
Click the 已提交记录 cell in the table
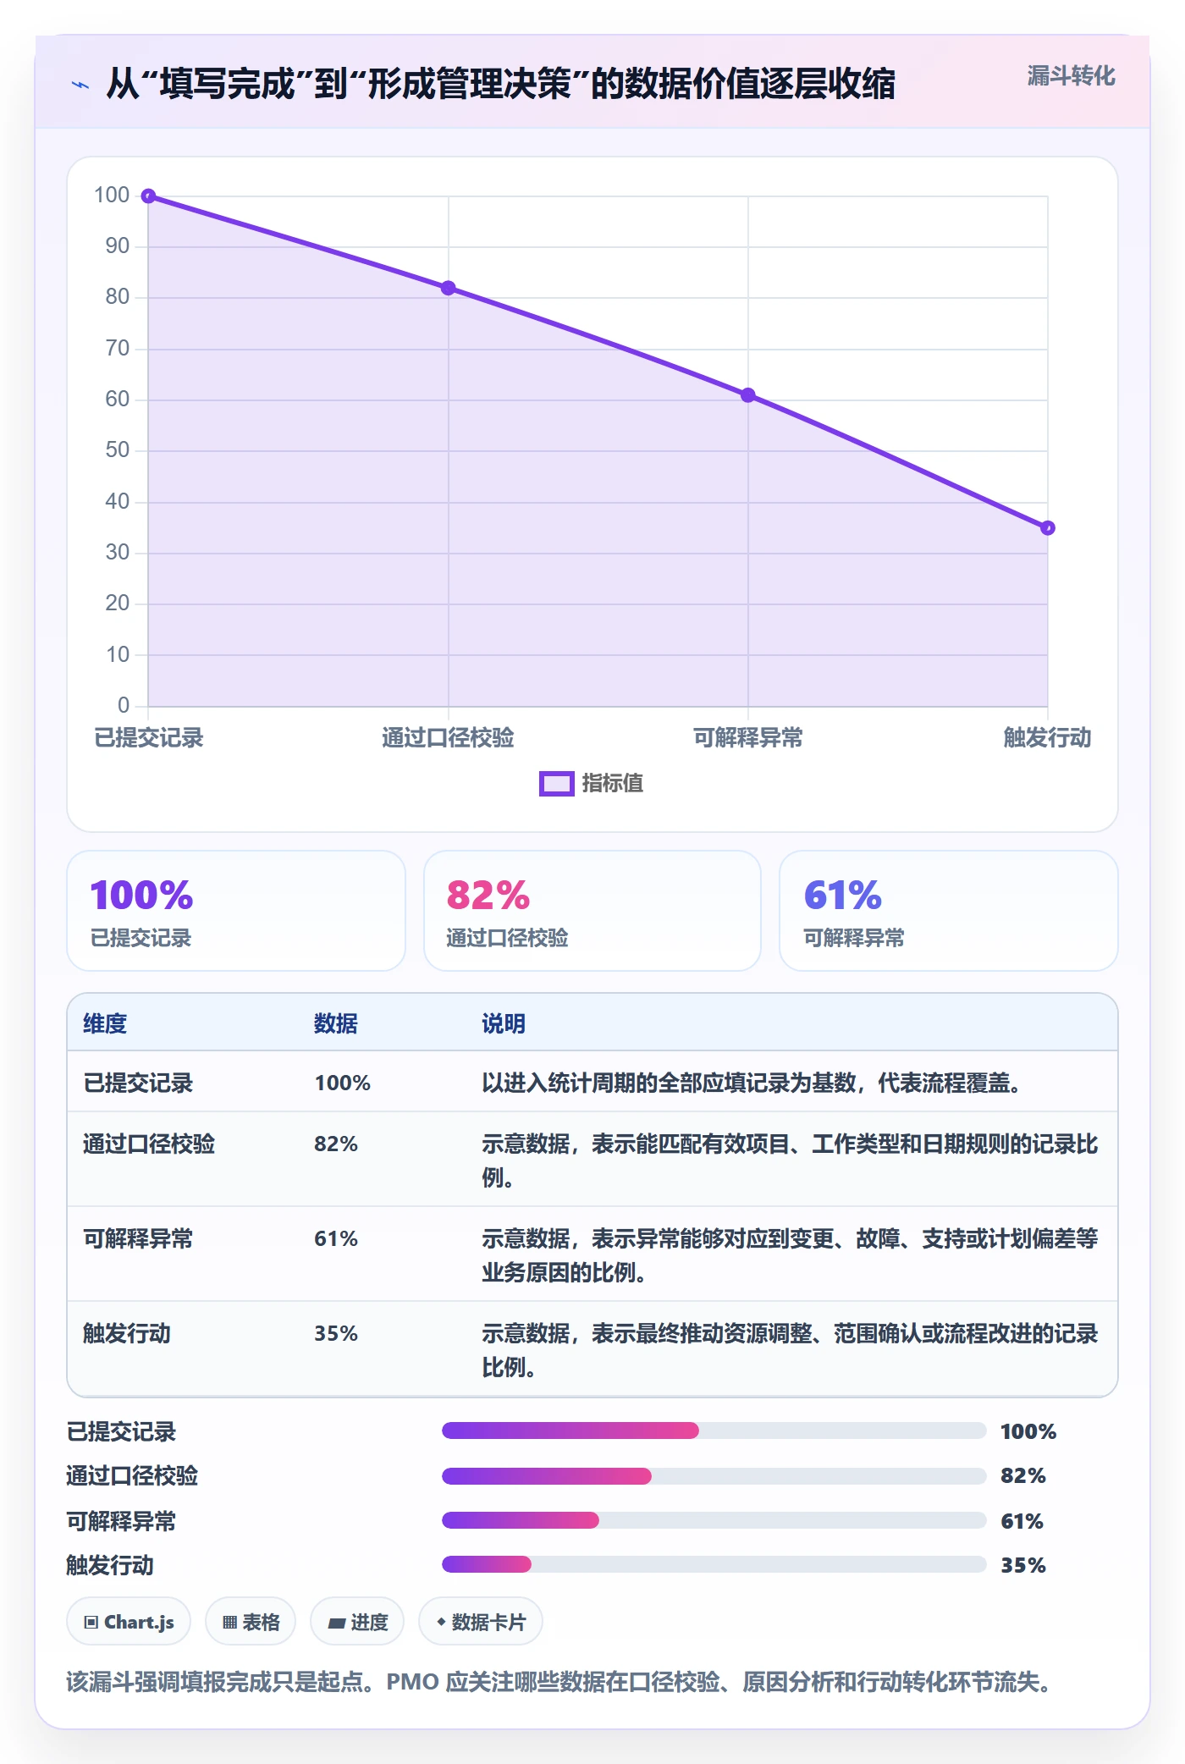click(138, 1083)
